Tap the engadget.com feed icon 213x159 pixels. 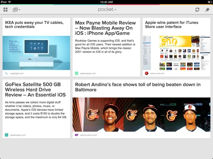[6, 73]
